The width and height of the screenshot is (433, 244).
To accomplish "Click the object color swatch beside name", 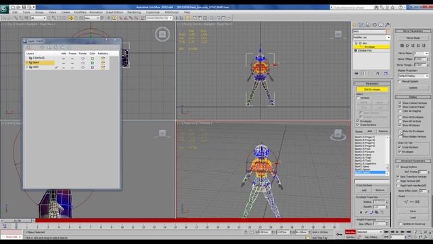I will pos(388,31).
